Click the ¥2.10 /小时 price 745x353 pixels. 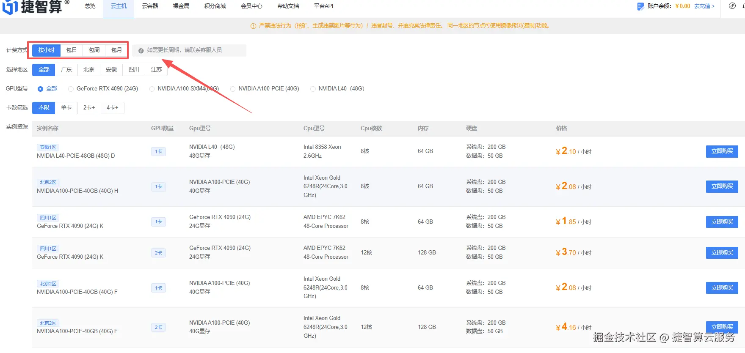574,151
